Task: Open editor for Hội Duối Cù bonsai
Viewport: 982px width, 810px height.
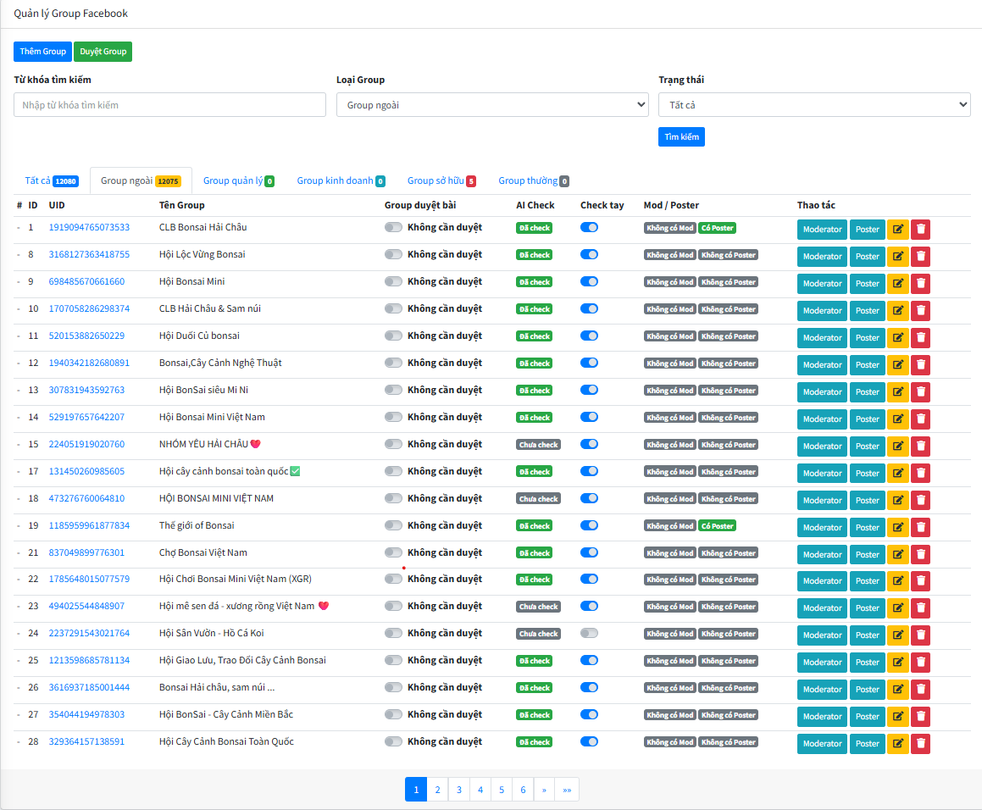Action: click(x=897, y=338)
